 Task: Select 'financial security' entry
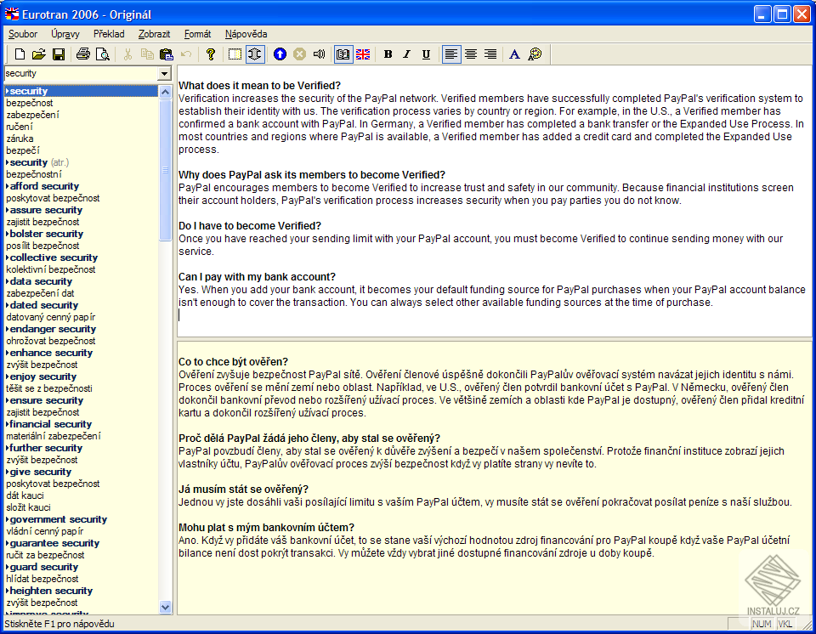point(50,424)
